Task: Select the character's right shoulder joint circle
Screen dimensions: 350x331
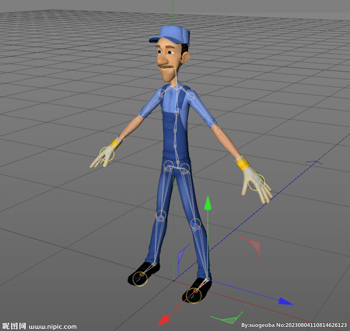Action: 162,93
